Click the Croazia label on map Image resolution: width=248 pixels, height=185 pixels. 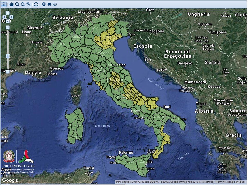click(143, 46)
